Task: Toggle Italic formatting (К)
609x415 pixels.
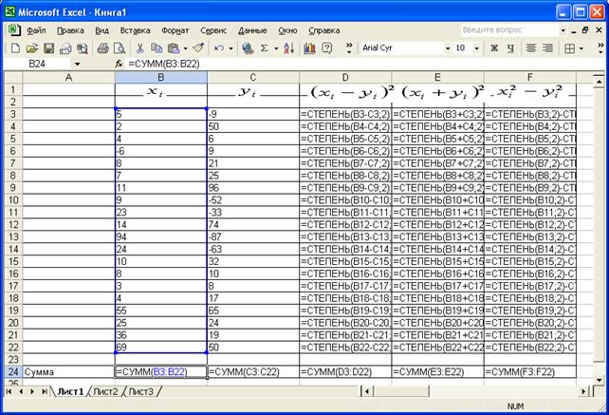Action: coord(509,47)
